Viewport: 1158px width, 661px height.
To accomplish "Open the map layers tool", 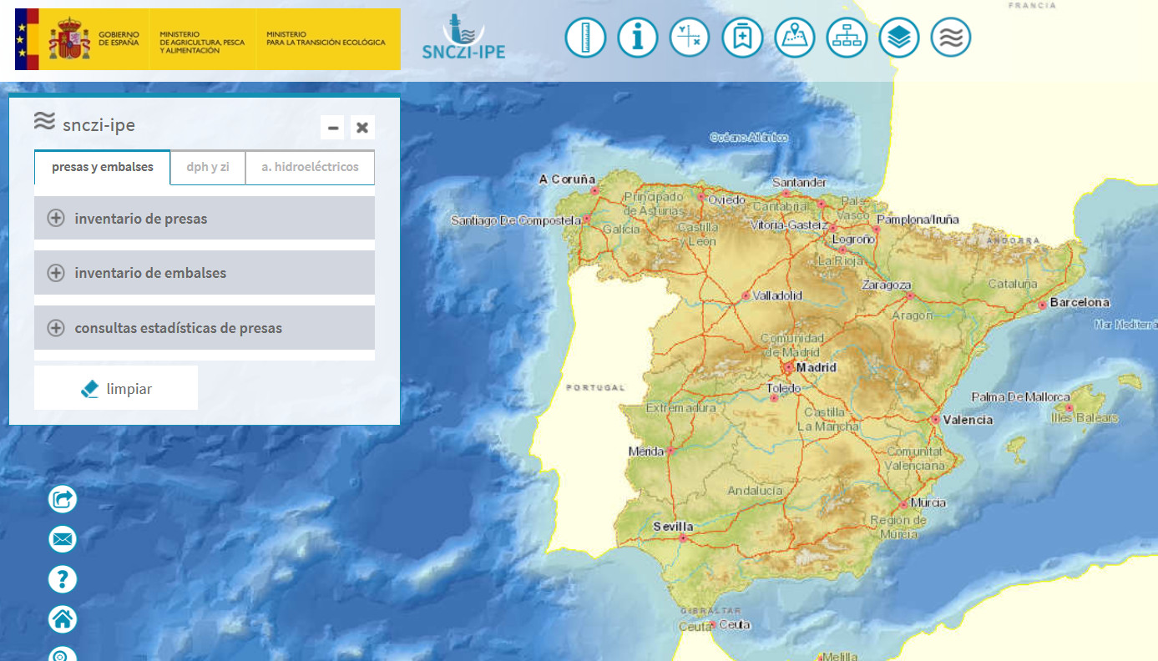I will click(899, 38).
